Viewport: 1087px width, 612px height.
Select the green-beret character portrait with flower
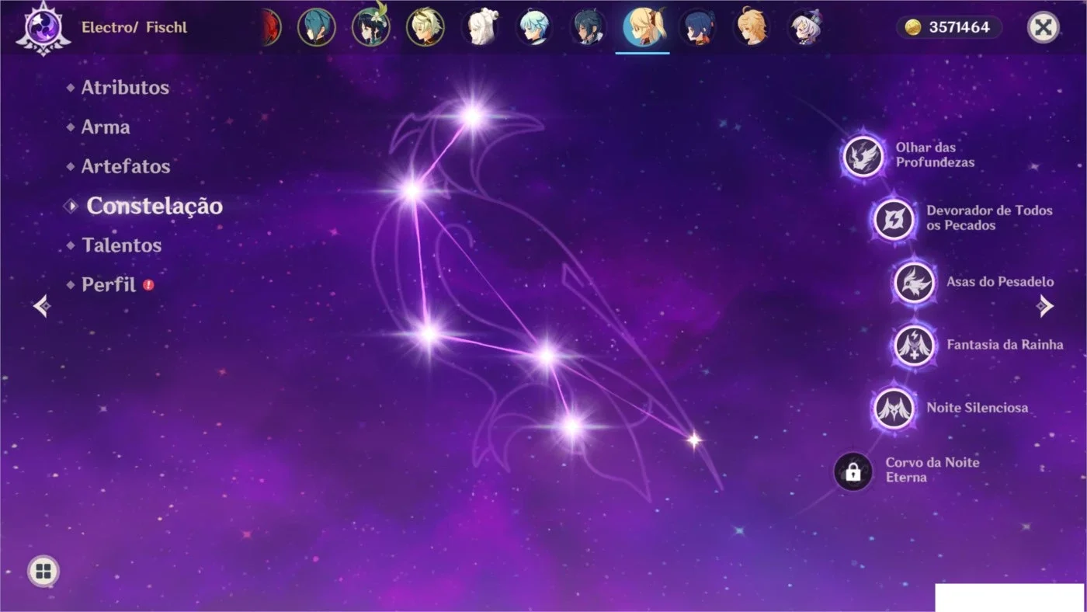pyautogui.click(x=371, y=26)
